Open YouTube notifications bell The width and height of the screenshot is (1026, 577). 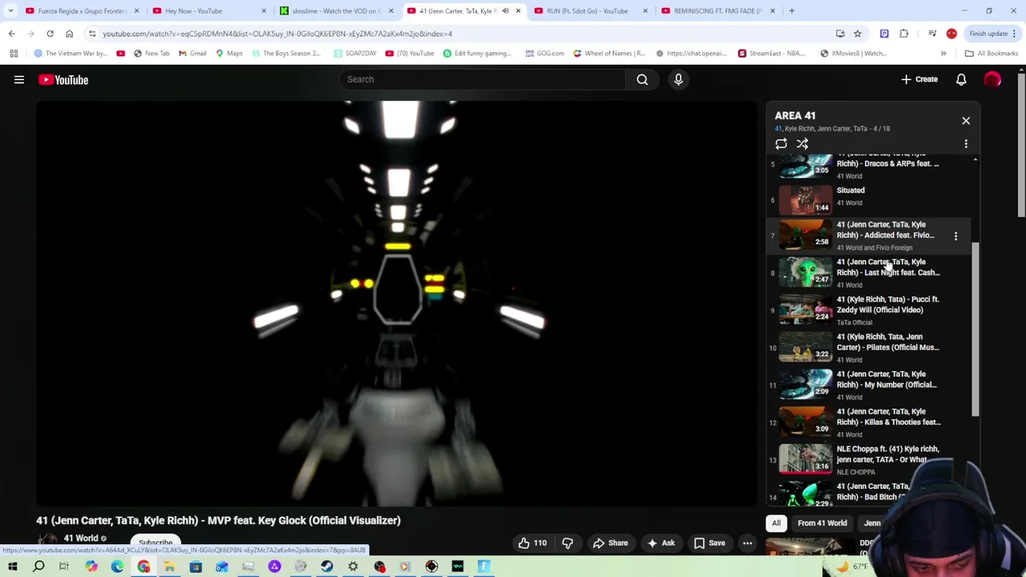click(961, 79)
